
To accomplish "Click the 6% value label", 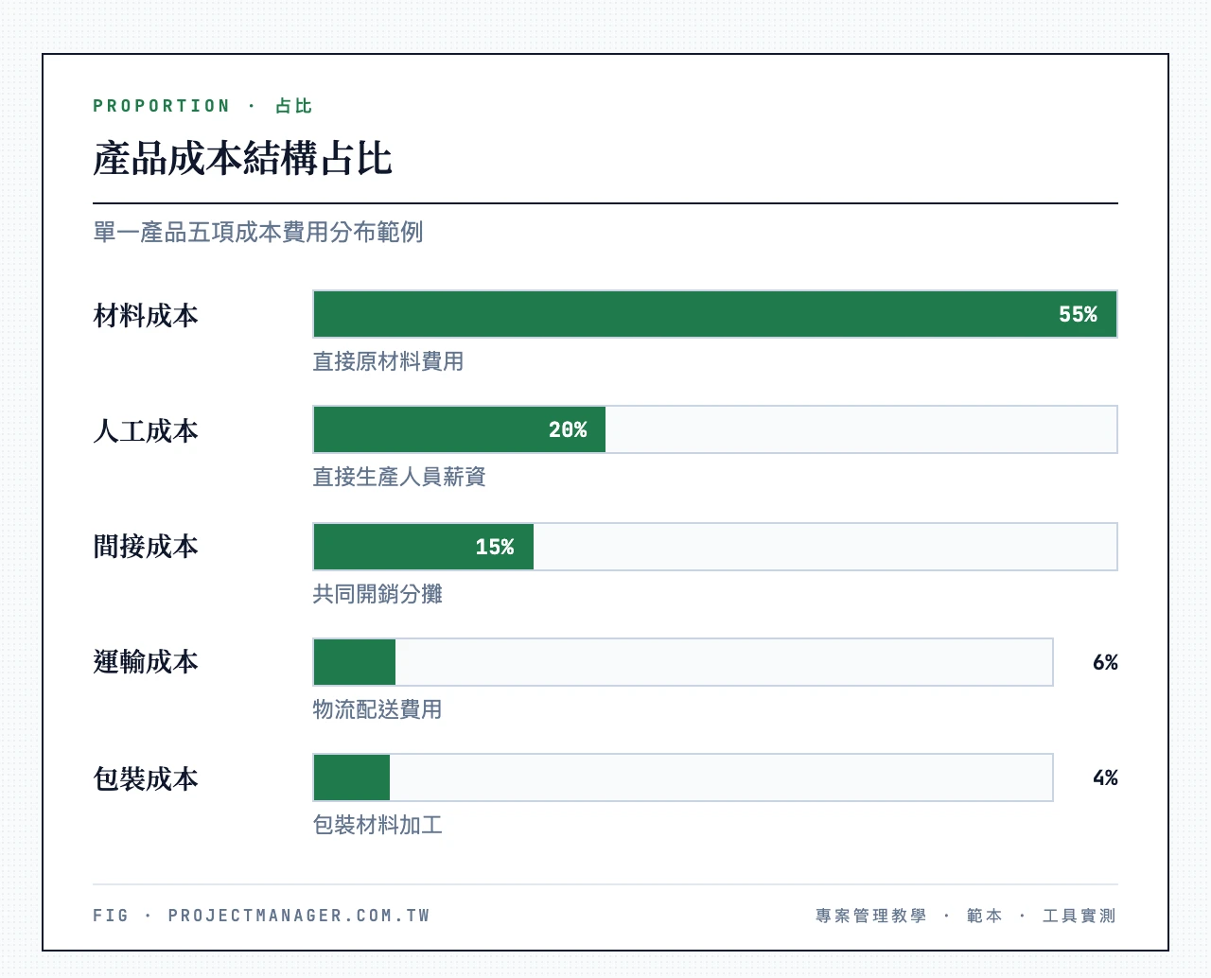I will click(1105, 662).
